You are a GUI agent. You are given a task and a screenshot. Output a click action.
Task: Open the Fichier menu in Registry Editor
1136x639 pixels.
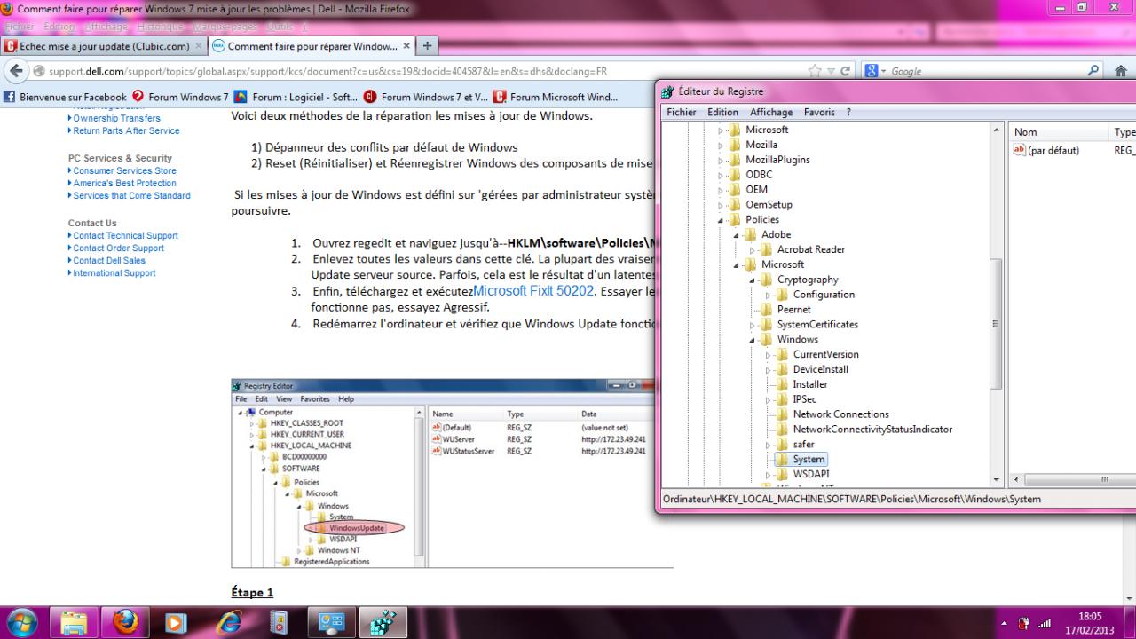682,113
